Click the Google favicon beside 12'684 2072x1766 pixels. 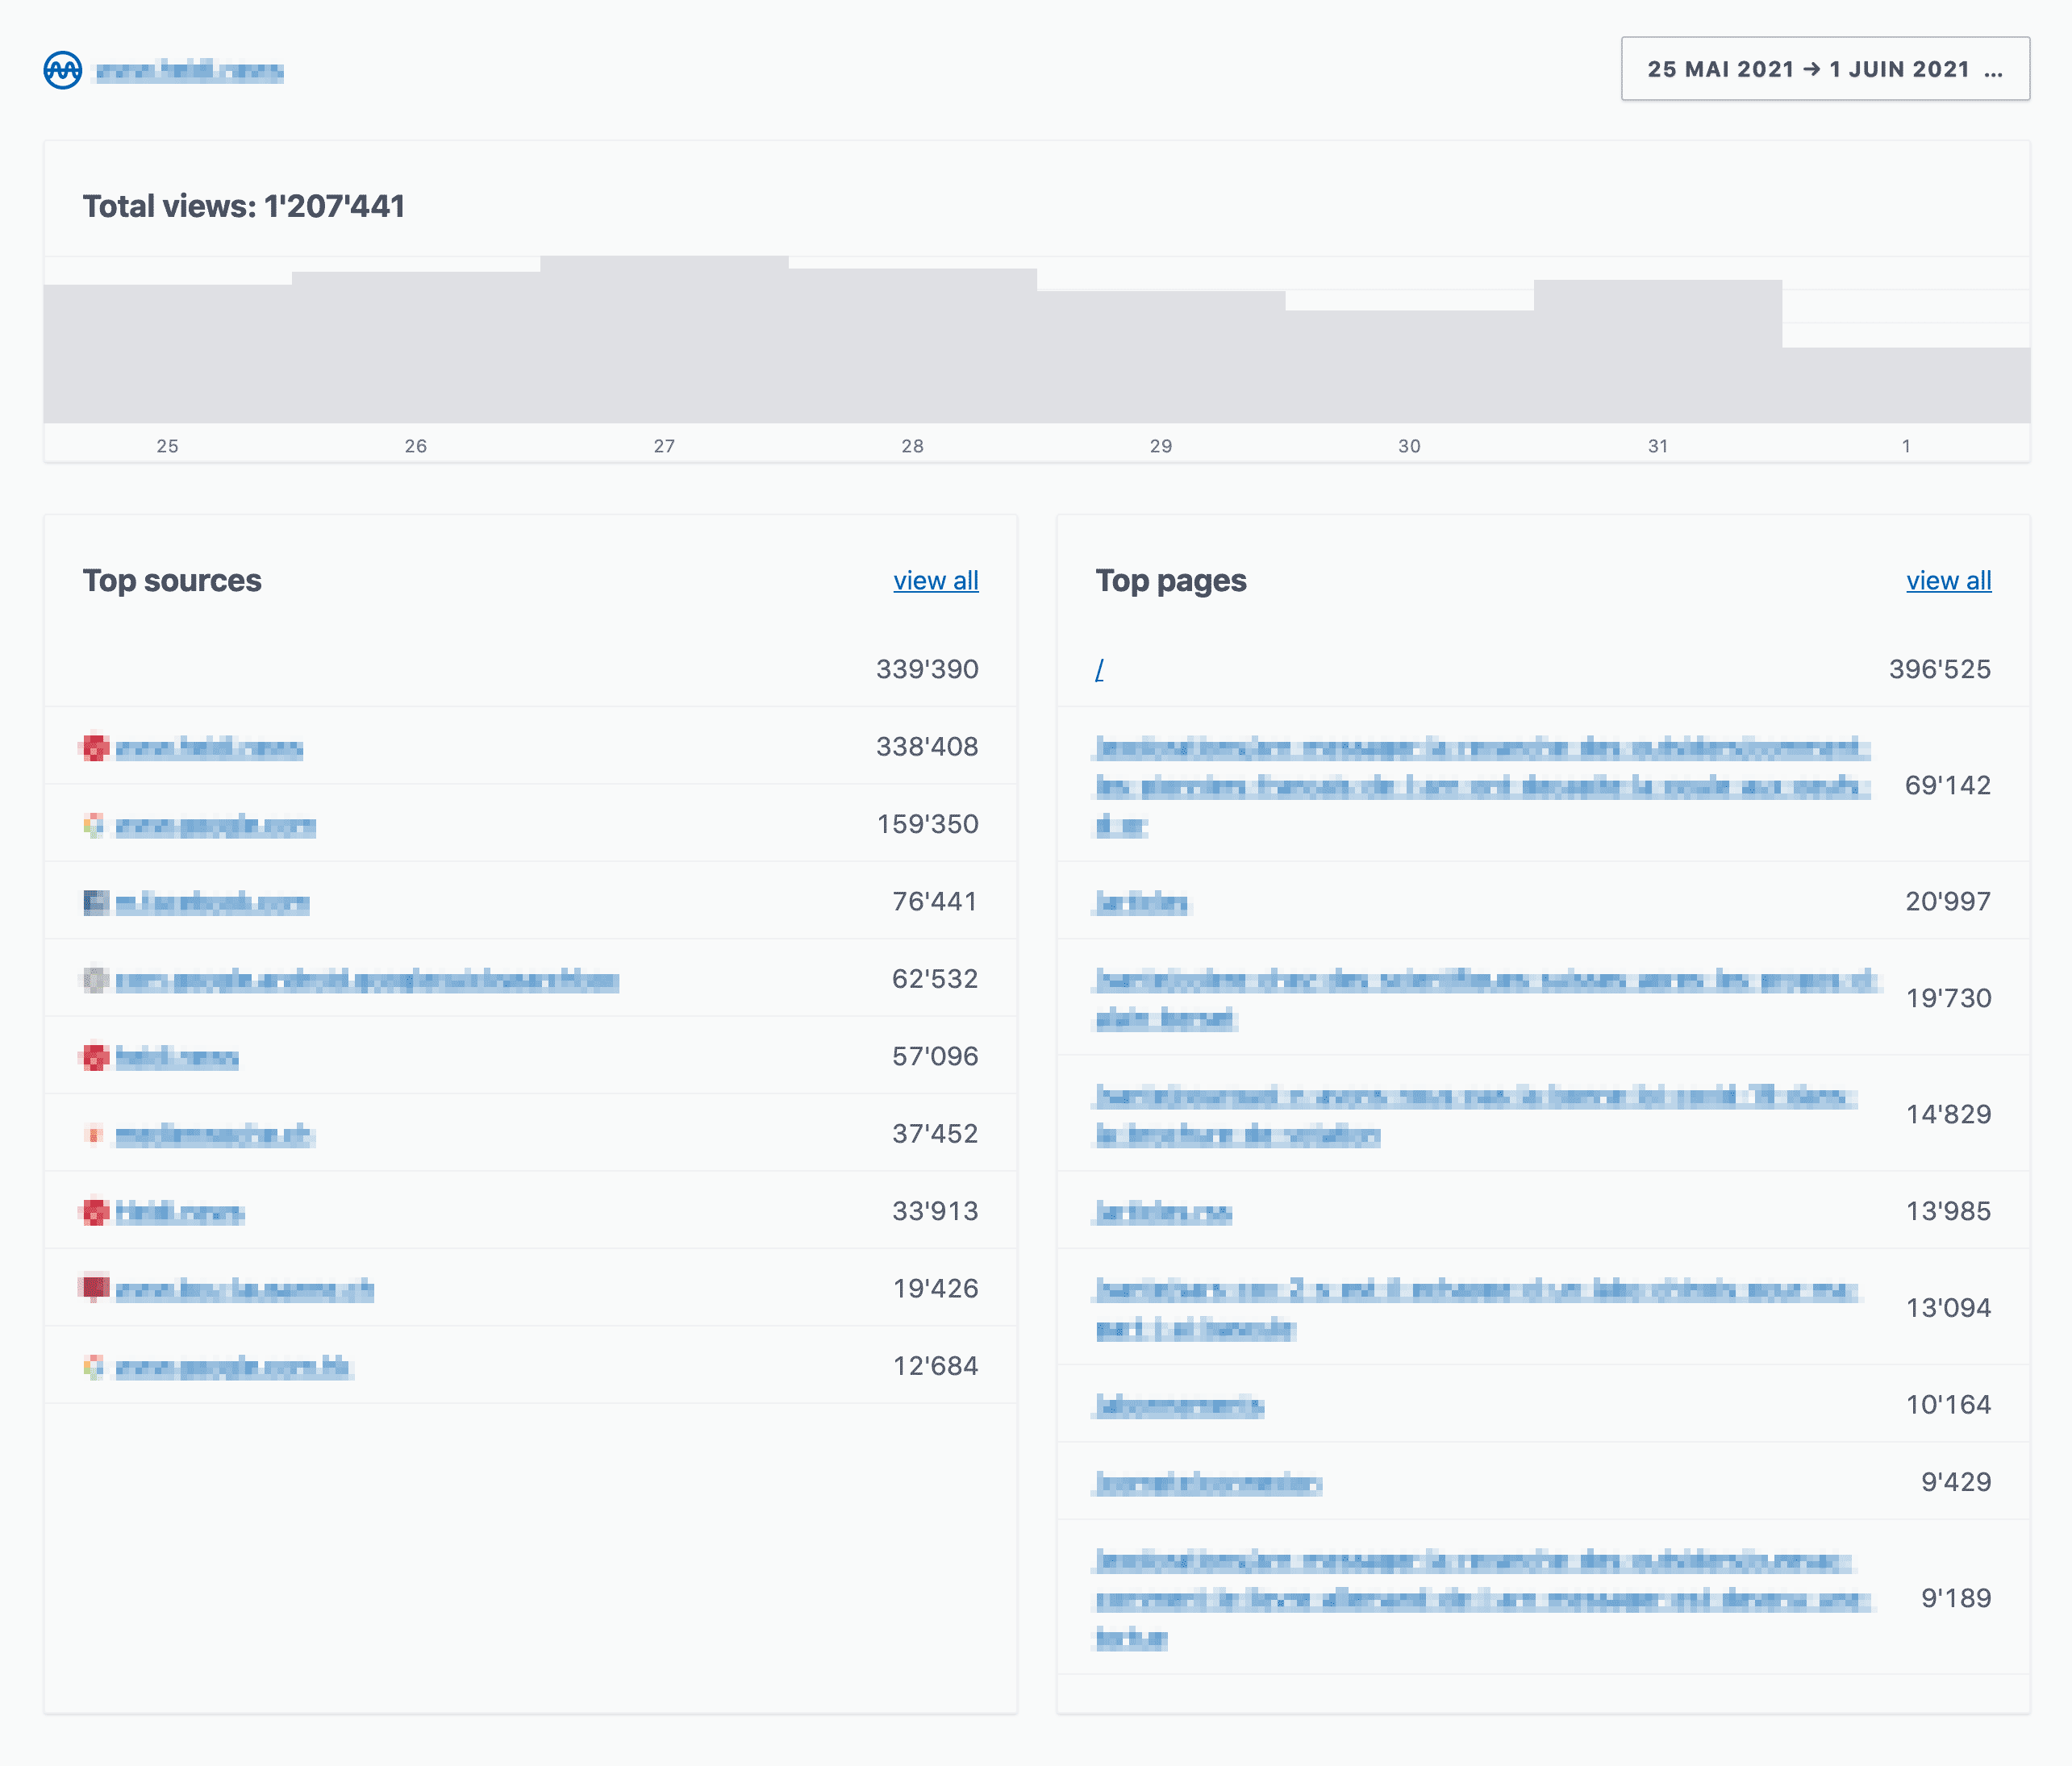[x=94, y=1365]
